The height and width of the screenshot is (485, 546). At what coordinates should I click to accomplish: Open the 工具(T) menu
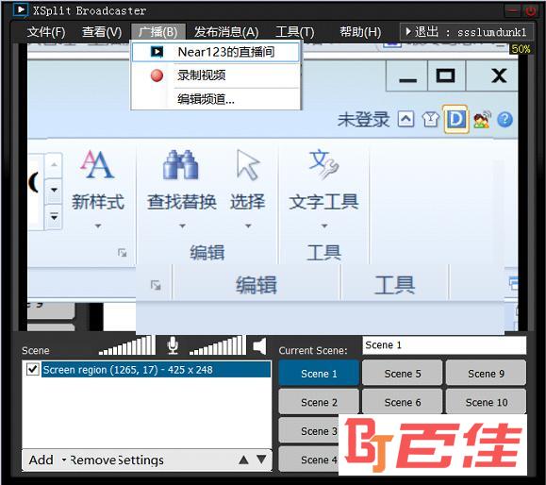point(294,32)
